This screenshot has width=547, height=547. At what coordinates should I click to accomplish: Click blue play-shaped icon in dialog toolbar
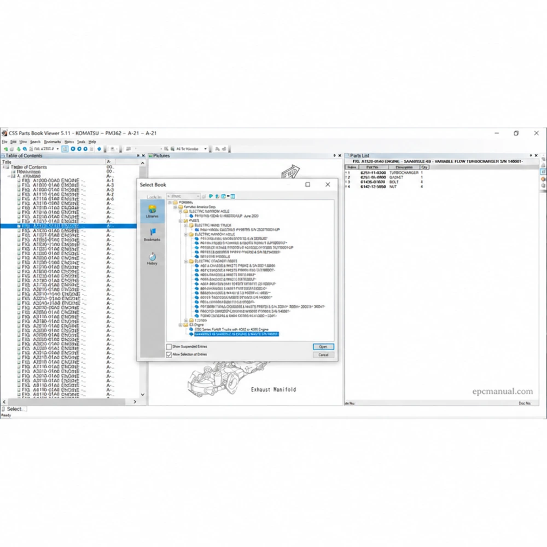(211, 196)
